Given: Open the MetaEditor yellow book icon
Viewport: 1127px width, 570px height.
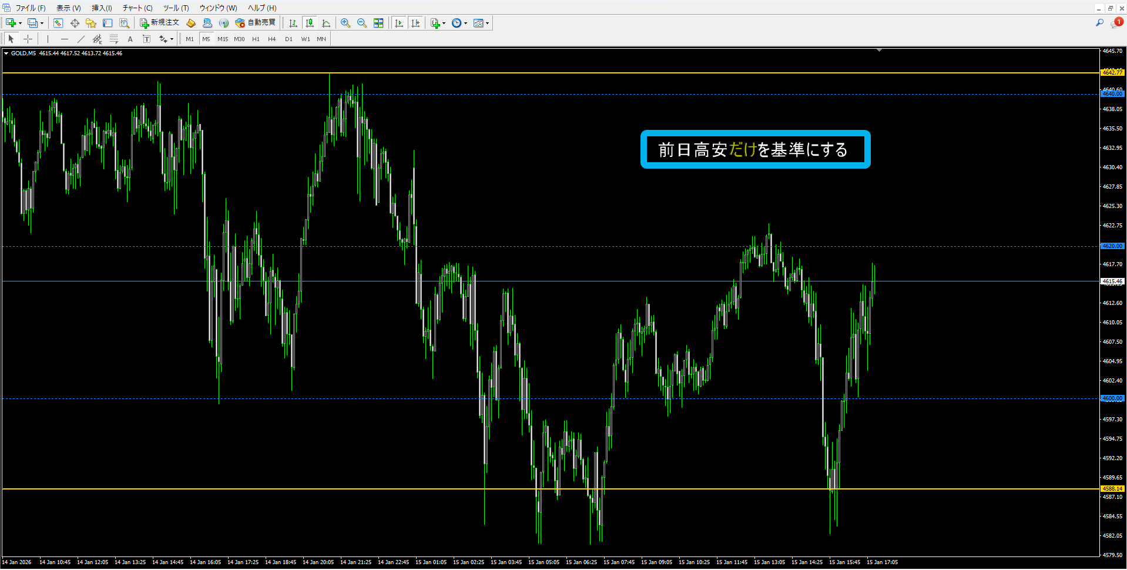Looking at the screenshot, I should (191, 23).
